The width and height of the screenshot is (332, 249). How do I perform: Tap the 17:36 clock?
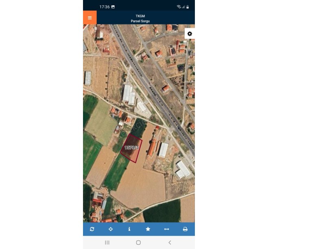tap(105, 7)
